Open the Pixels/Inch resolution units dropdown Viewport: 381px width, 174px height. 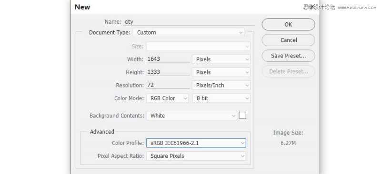click(221, 86)
